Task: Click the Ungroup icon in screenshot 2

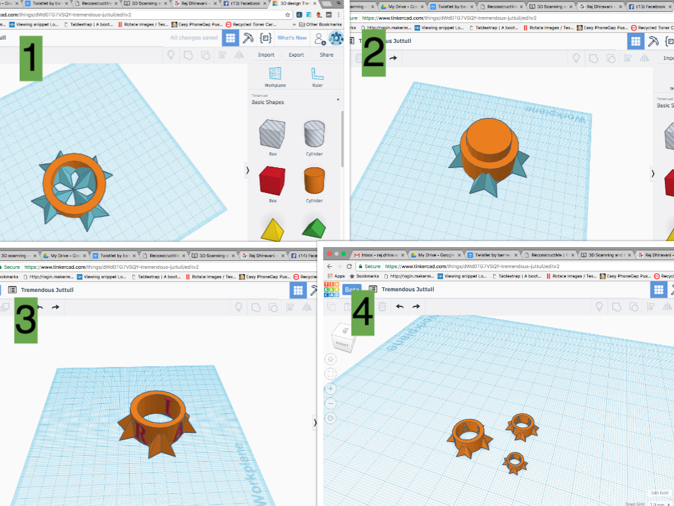Action: [611, 59]
